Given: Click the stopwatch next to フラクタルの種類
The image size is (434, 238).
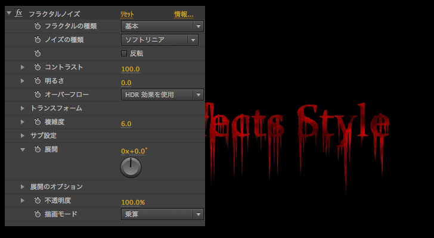Looking at the screenshot, I should coord(38,26).
